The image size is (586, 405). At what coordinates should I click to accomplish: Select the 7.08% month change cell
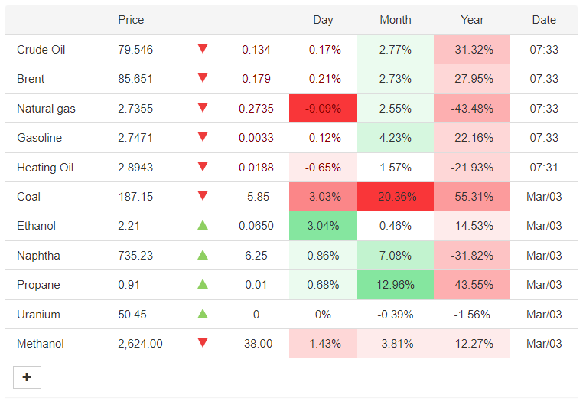[396, 256]
